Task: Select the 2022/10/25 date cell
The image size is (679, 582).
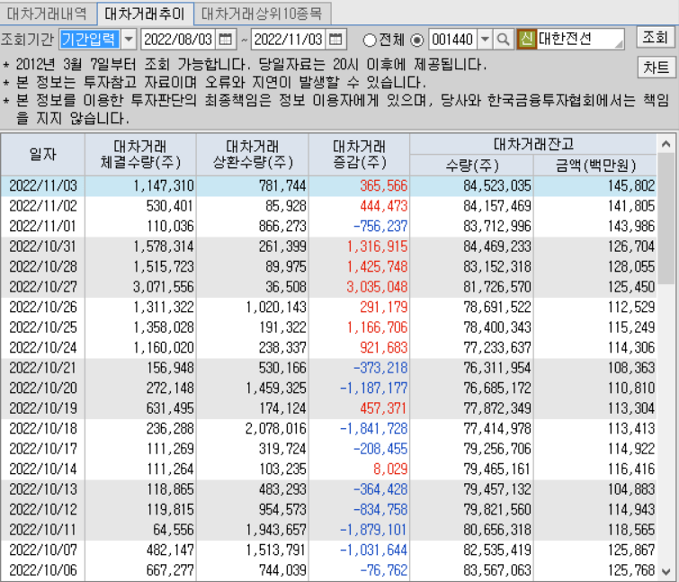Action: [43, 327]
